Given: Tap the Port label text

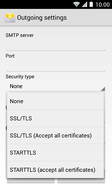Looking at the screenshot, I should (10, 56).
